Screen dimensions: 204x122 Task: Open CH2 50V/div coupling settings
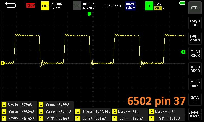coord(88,6)
